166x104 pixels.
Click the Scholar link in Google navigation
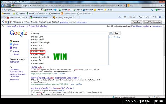32,26
